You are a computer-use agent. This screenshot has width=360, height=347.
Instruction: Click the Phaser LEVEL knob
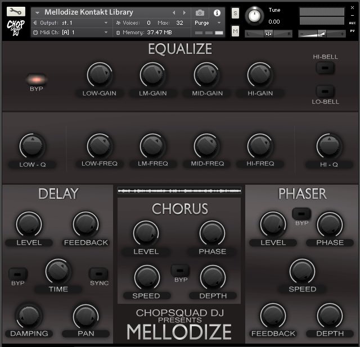pyautogui.click(x=273, y=224)
